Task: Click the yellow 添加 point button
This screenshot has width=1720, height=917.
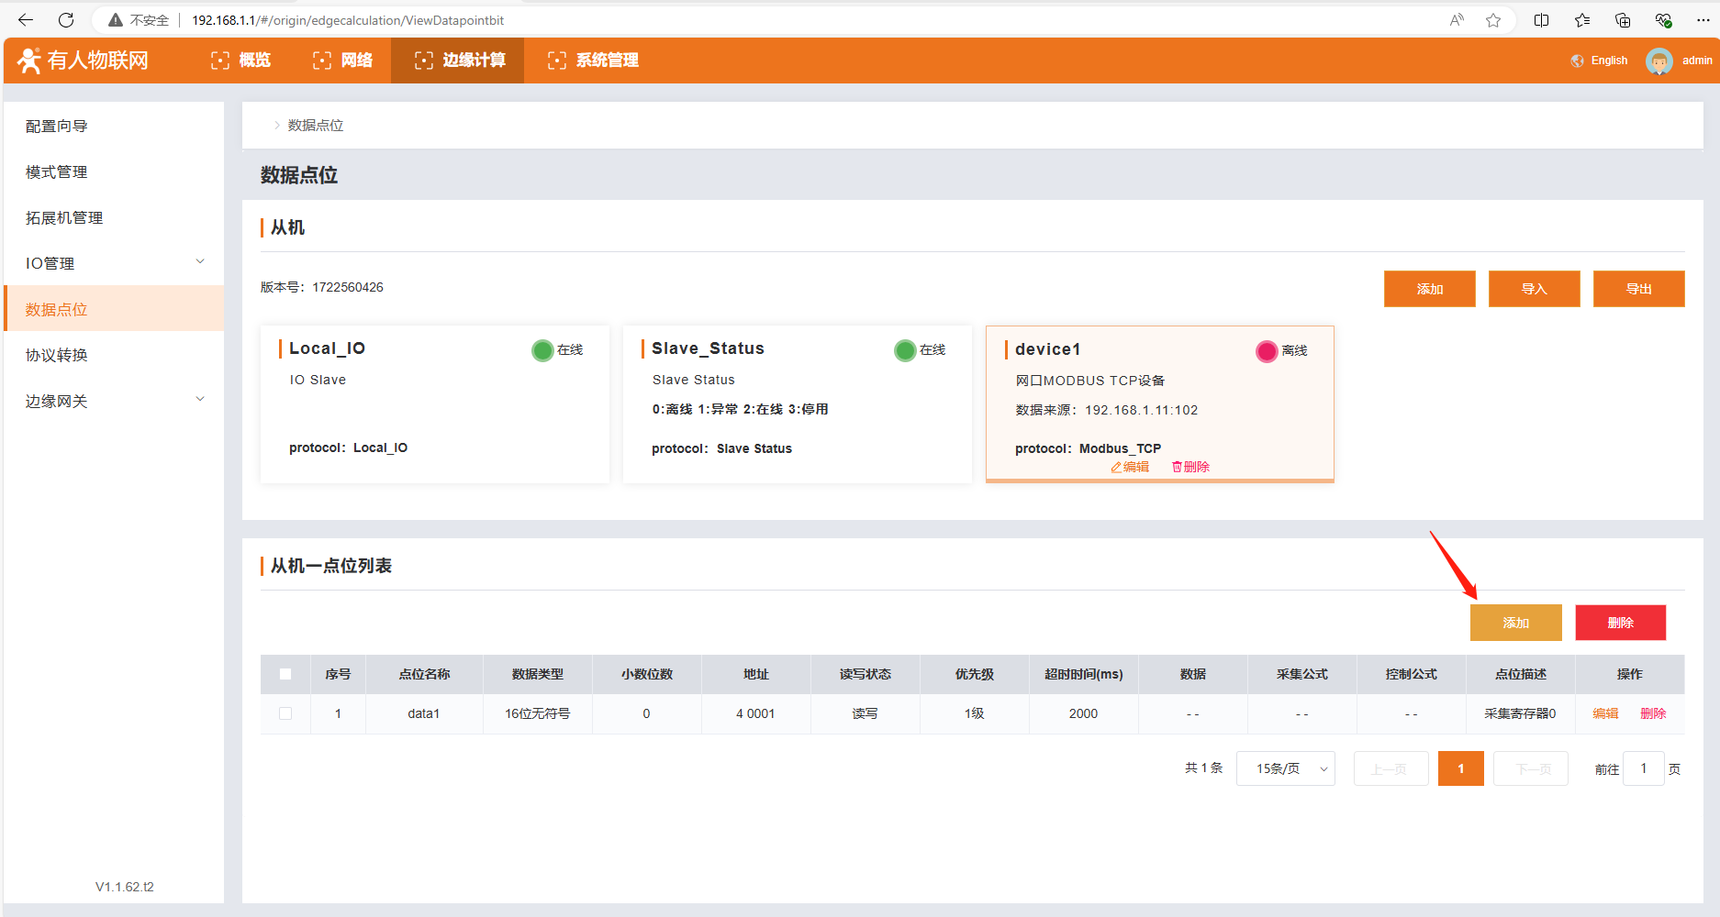Action: tap(1515, 623)
